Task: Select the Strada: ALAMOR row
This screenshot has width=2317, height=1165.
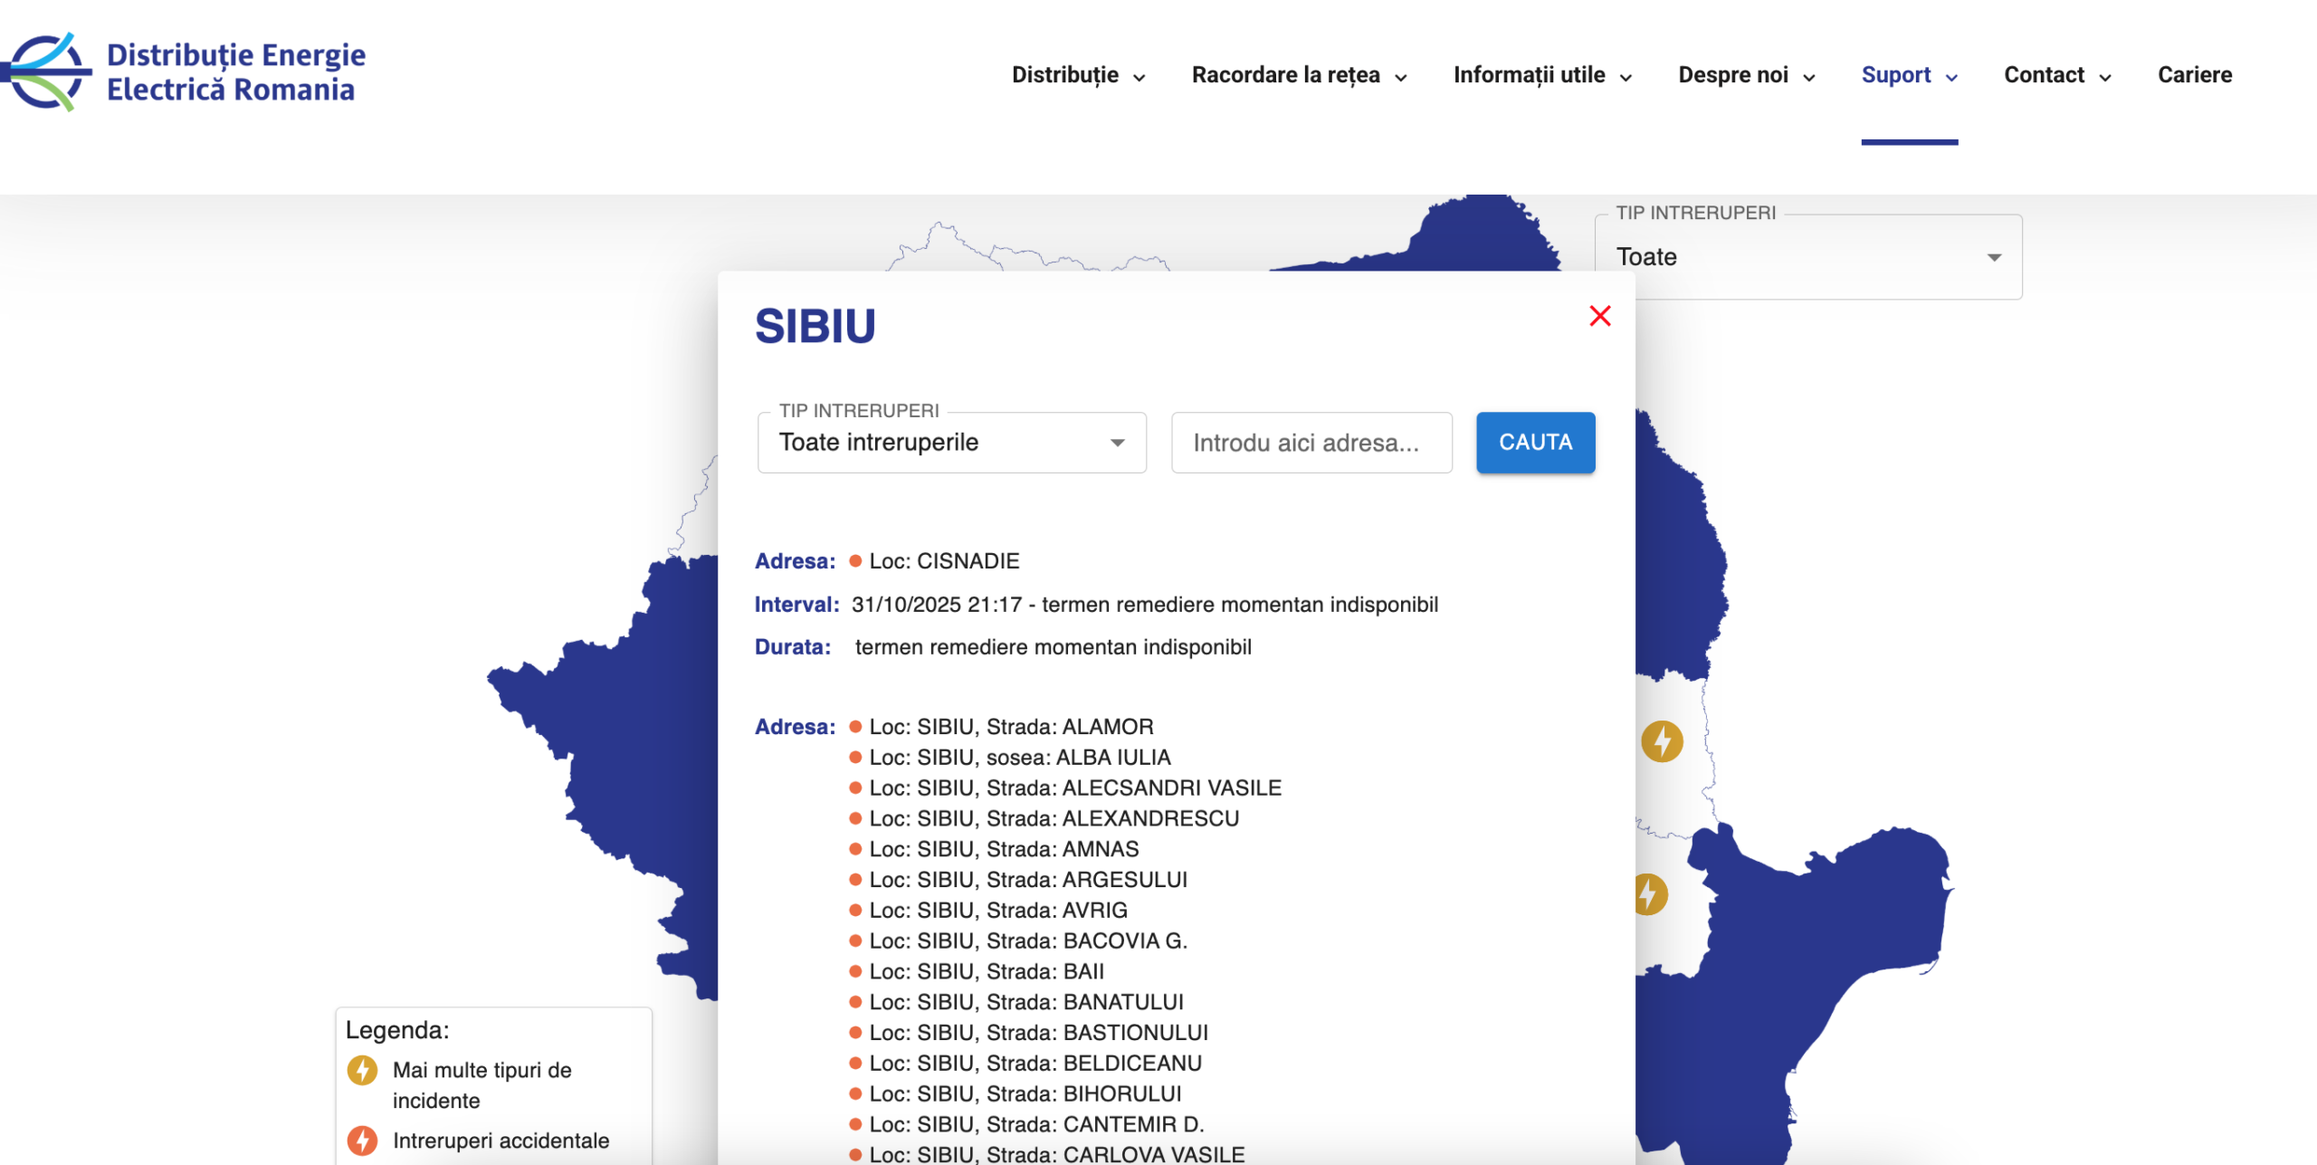Action: tap(1001, 727)
